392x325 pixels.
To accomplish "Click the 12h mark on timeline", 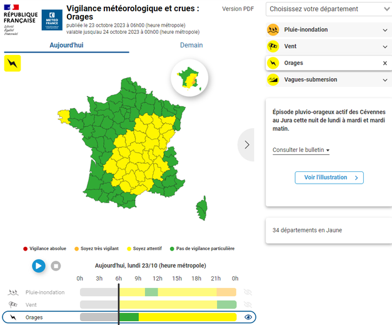I will 158,279.
